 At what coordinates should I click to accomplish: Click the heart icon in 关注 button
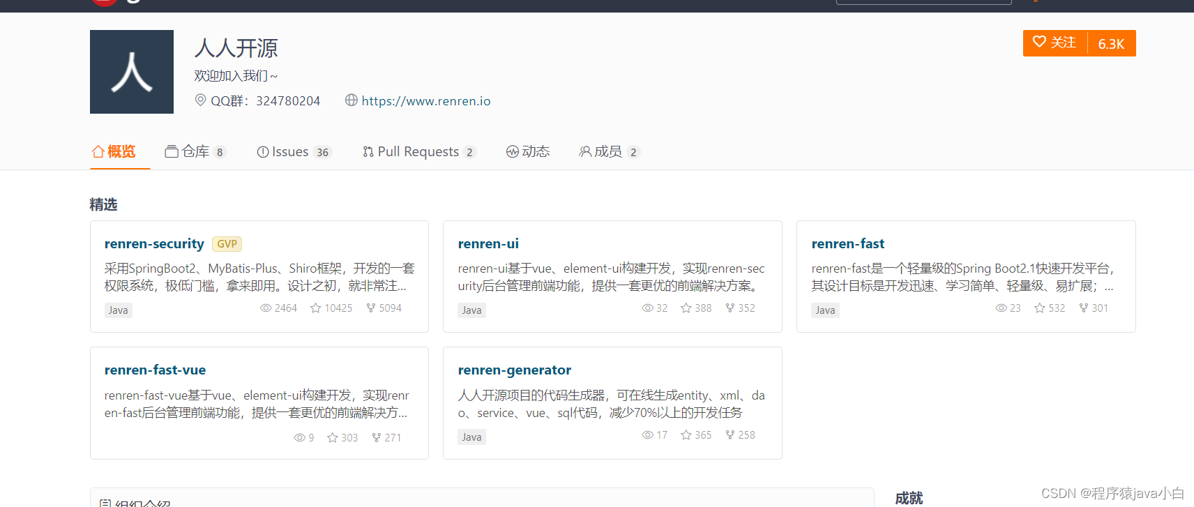(x=1039, y=42)
